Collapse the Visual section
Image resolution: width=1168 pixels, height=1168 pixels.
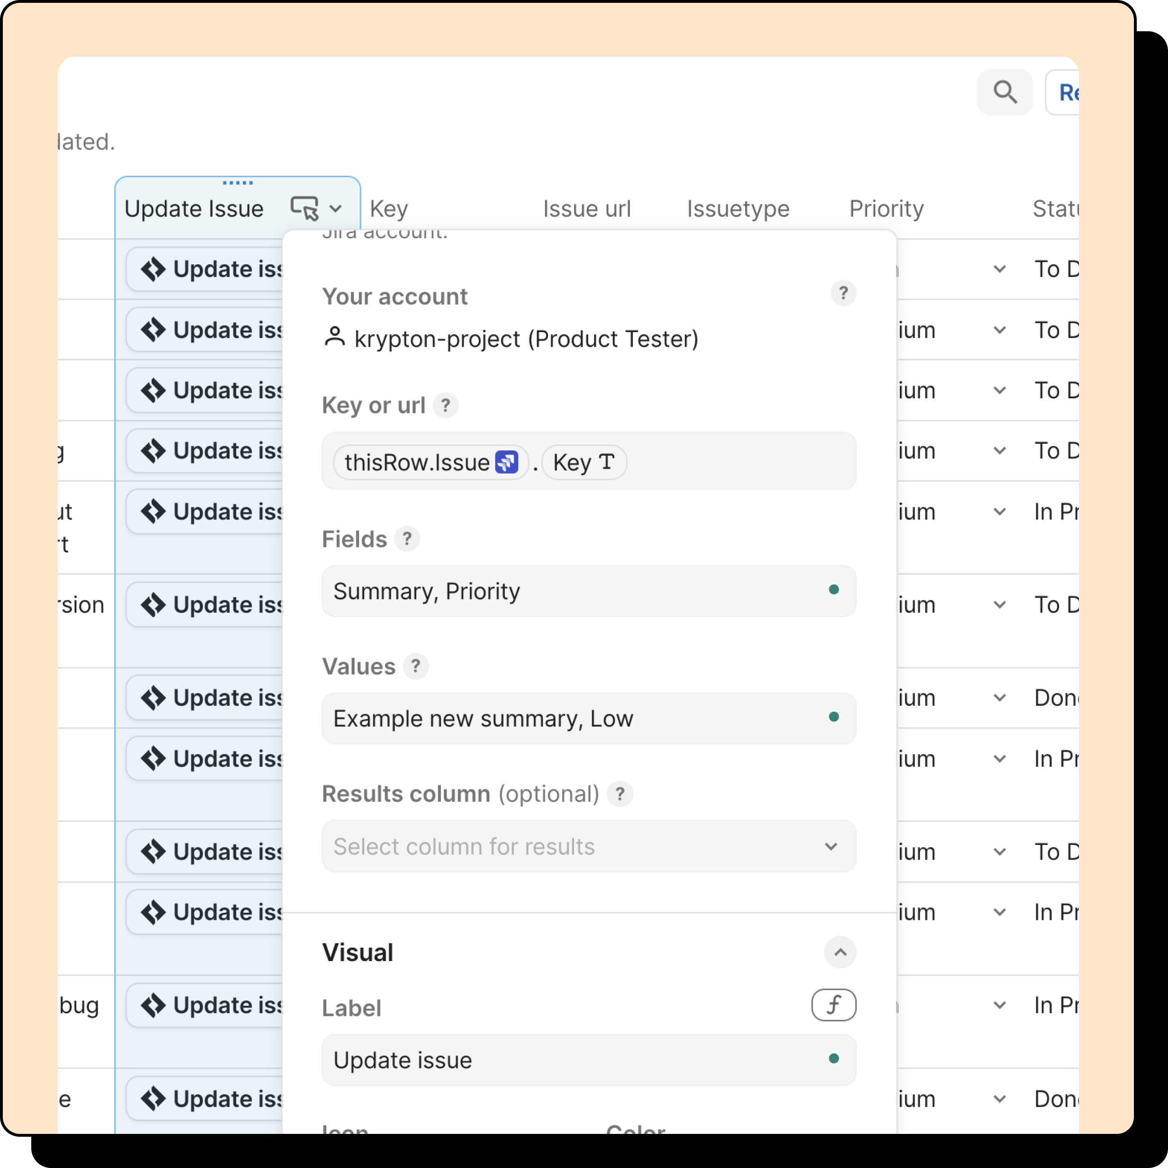click(x=840, y=952)
